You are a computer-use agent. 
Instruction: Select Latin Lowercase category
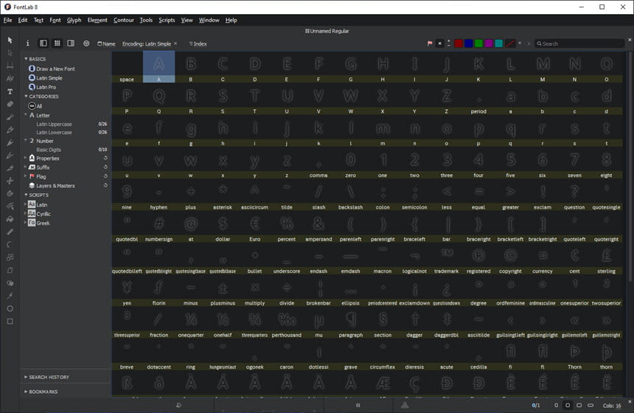coord(54,132)
